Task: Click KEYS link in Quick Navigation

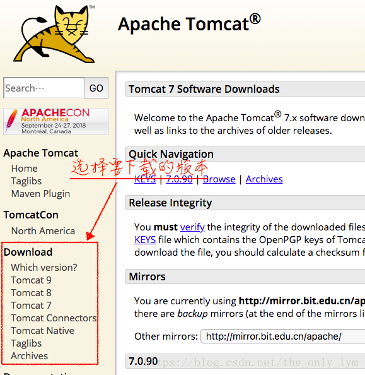Action: (x=145, y=179)
